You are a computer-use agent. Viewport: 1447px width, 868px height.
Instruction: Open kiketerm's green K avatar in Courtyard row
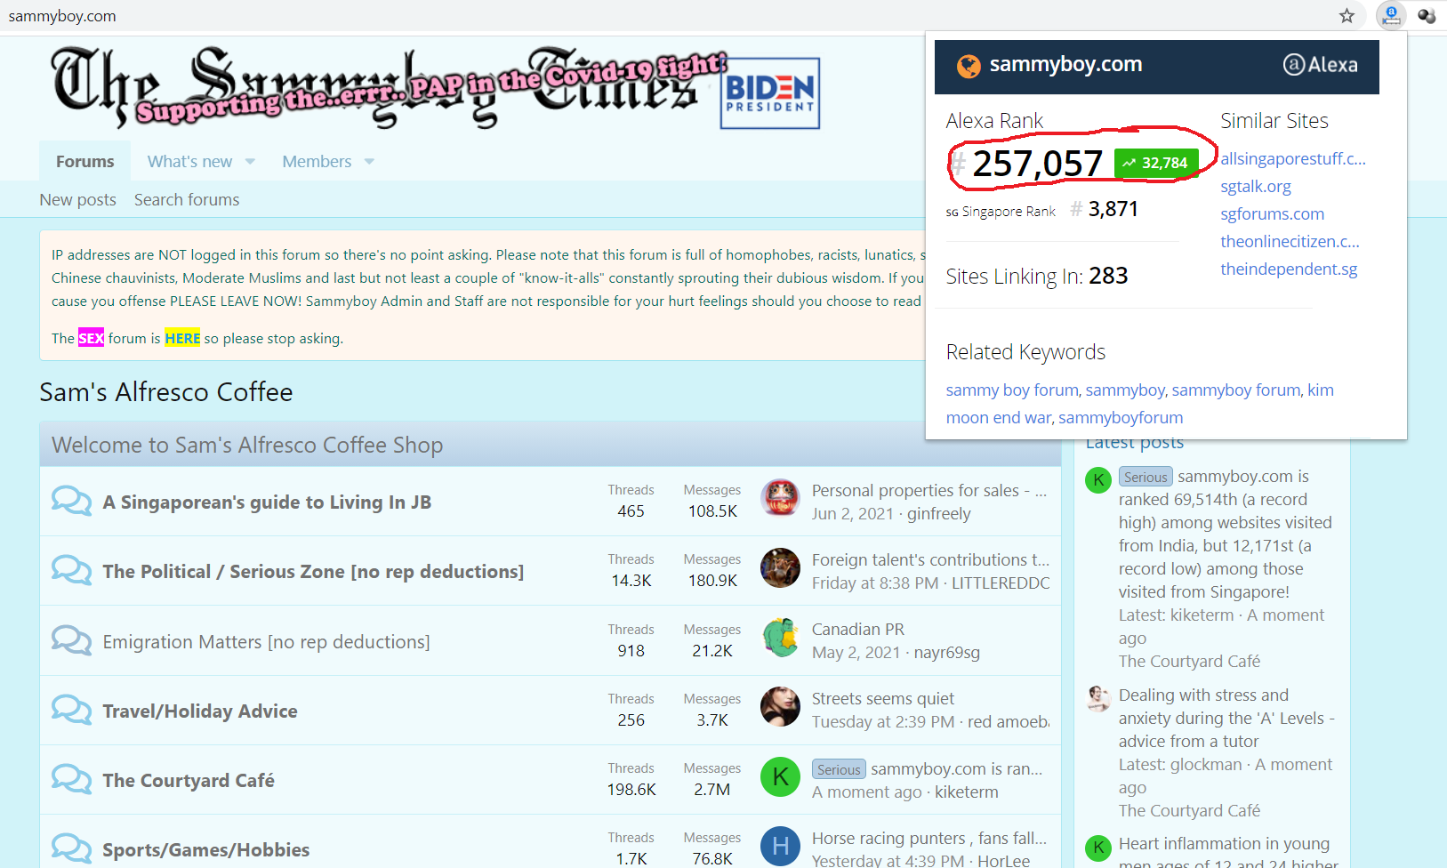[x=780, y=776]
